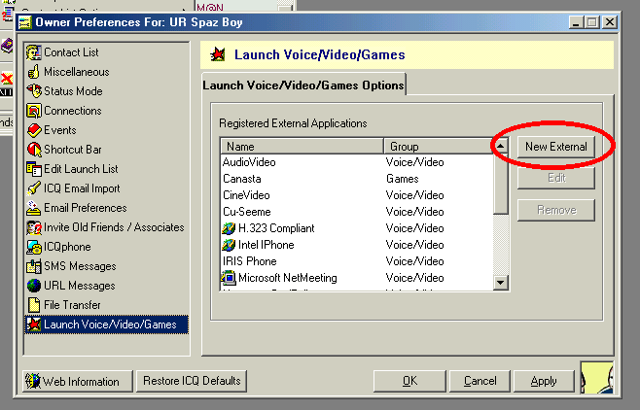Click the Games group cell for Canasta
This screenshot has width=640, height=410.
[x=403, y=179]
